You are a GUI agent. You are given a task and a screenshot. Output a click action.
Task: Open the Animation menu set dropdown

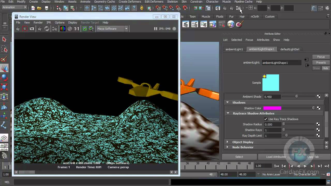pyautogui.click(x=14, y=7)
